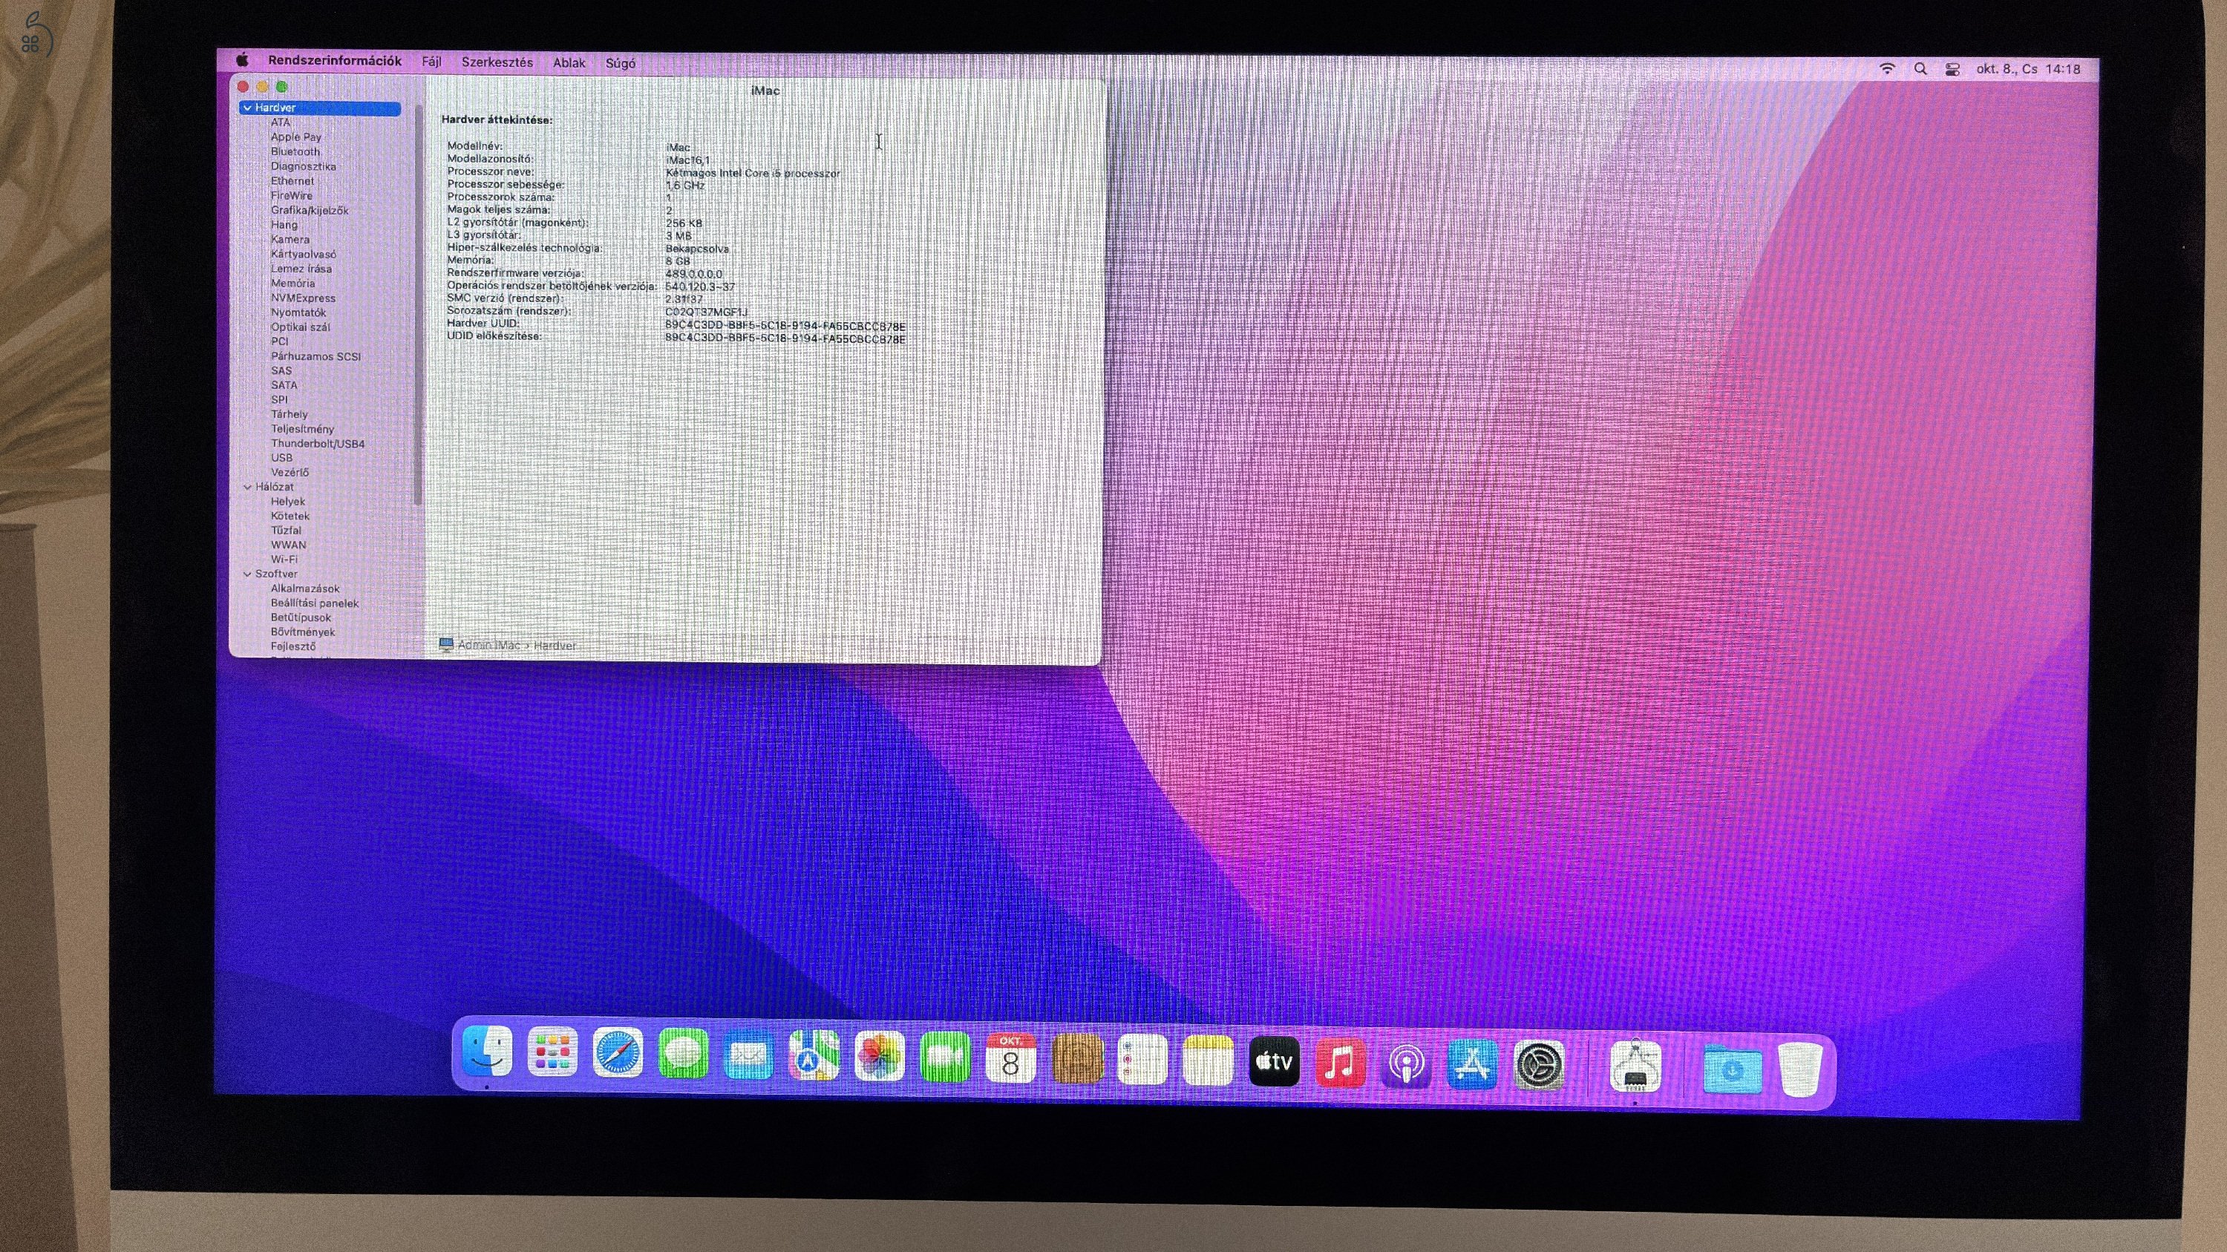The image size is (2227, 1252).
Task: Open Launchpad in the Dock
Action: [552, 1053]
